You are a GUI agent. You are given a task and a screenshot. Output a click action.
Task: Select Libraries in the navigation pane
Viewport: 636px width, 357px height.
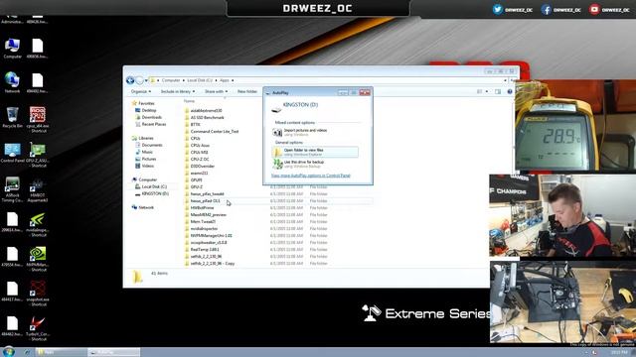(x=146, y=139)
